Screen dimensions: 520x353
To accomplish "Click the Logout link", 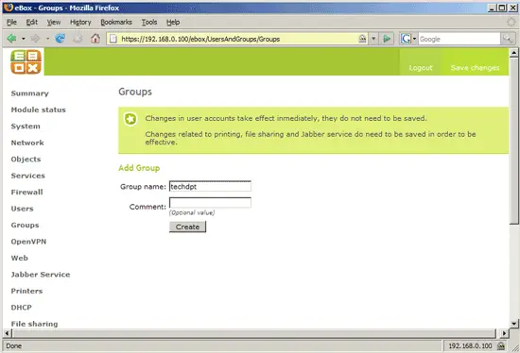I will 421,68.
